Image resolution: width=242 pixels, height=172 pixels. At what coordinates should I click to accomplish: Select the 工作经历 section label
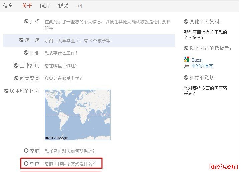pyautogui.click(x=30, y=66)
